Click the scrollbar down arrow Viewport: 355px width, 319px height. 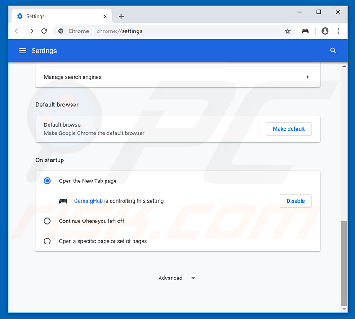[344, 309]
